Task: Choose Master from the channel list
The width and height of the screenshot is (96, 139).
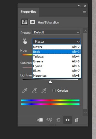Action: 57,47
